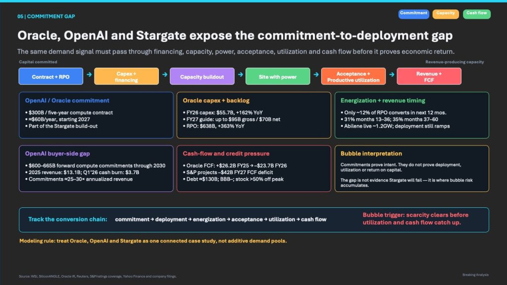Click the 'Bubble interpretation' card heading
Viewport: 507px width, 285px height.
click(371, 153)
